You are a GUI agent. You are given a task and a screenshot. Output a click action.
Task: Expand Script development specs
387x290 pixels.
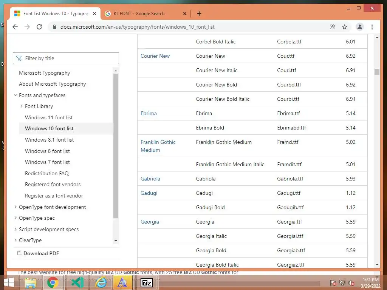(15, 229)
